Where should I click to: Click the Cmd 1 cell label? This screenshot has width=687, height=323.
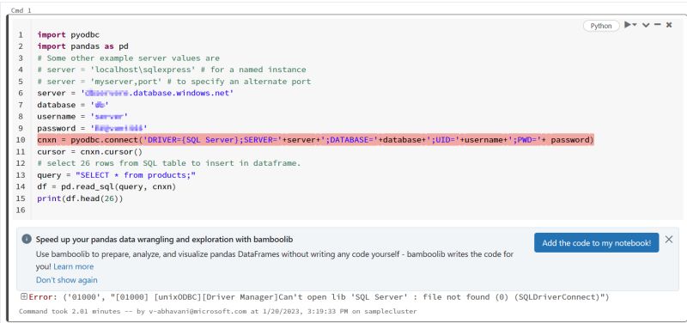pos(21,10)
